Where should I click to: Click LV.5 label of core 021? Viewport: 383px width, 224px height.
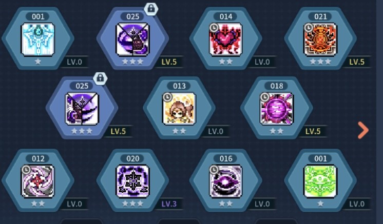point(357,62)
